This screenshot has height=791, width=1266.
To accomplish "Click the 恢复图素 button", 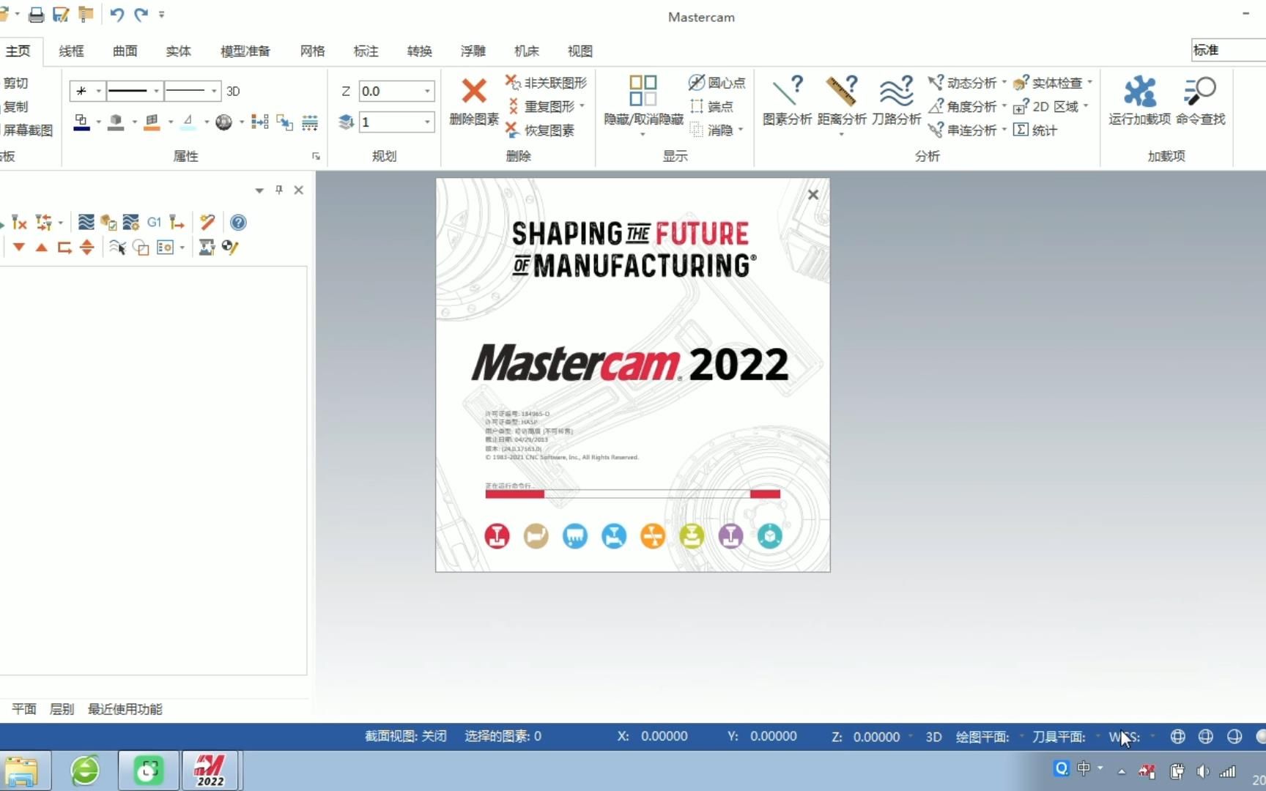I will (x=540, y=130).
